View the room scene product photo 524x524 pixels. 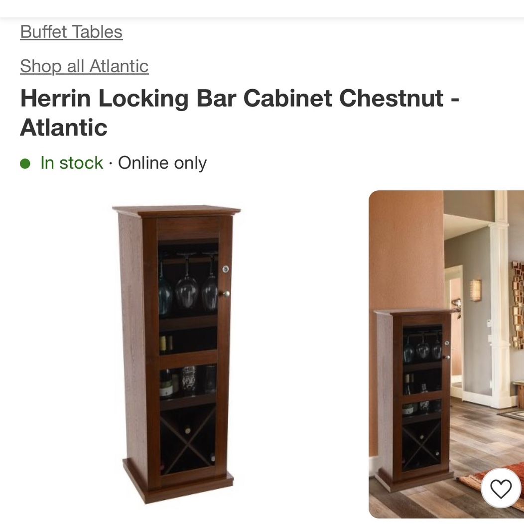click(446, 354)
